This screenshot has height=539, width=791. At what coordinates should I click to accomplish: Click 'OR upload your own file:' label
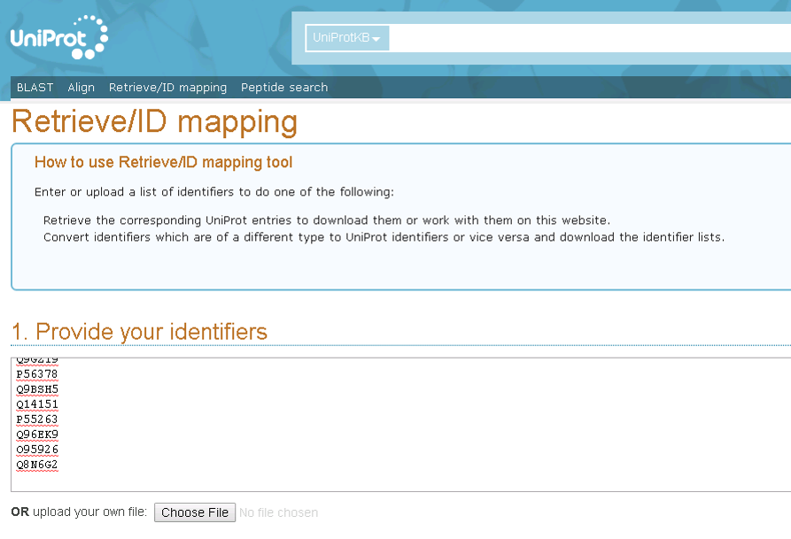79,512
